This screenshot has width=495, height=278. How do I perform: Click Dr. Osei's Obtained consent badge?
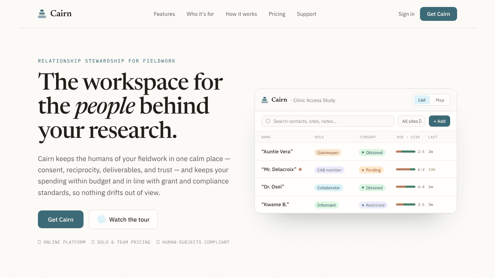tap(372, 188)
